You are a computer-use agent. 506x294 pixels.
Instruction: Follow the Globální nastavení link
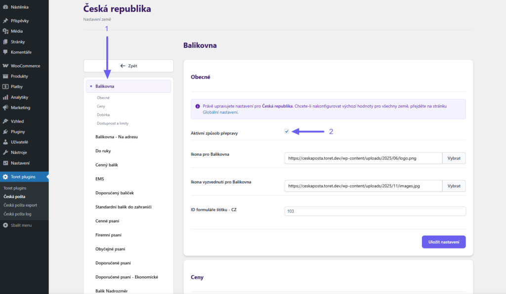click(x=220, y=112)
